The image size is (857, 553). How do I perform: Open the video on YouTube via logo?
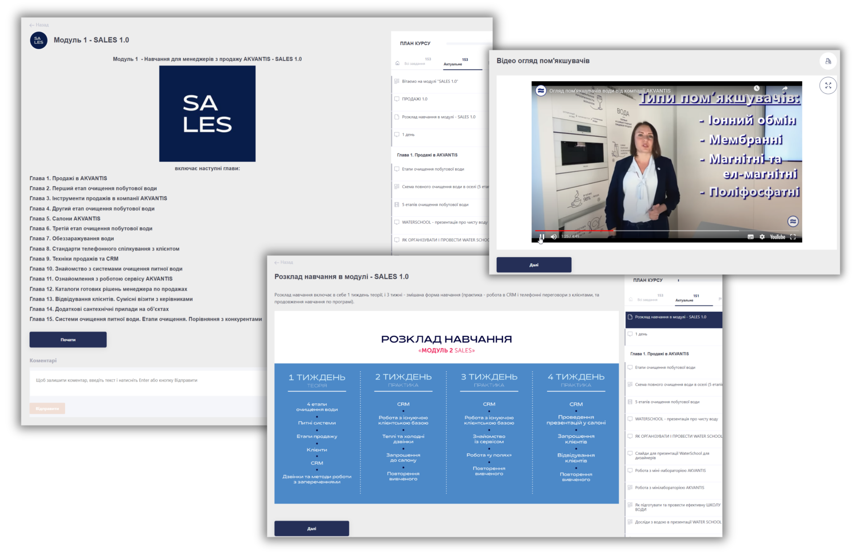coord(777,237)
